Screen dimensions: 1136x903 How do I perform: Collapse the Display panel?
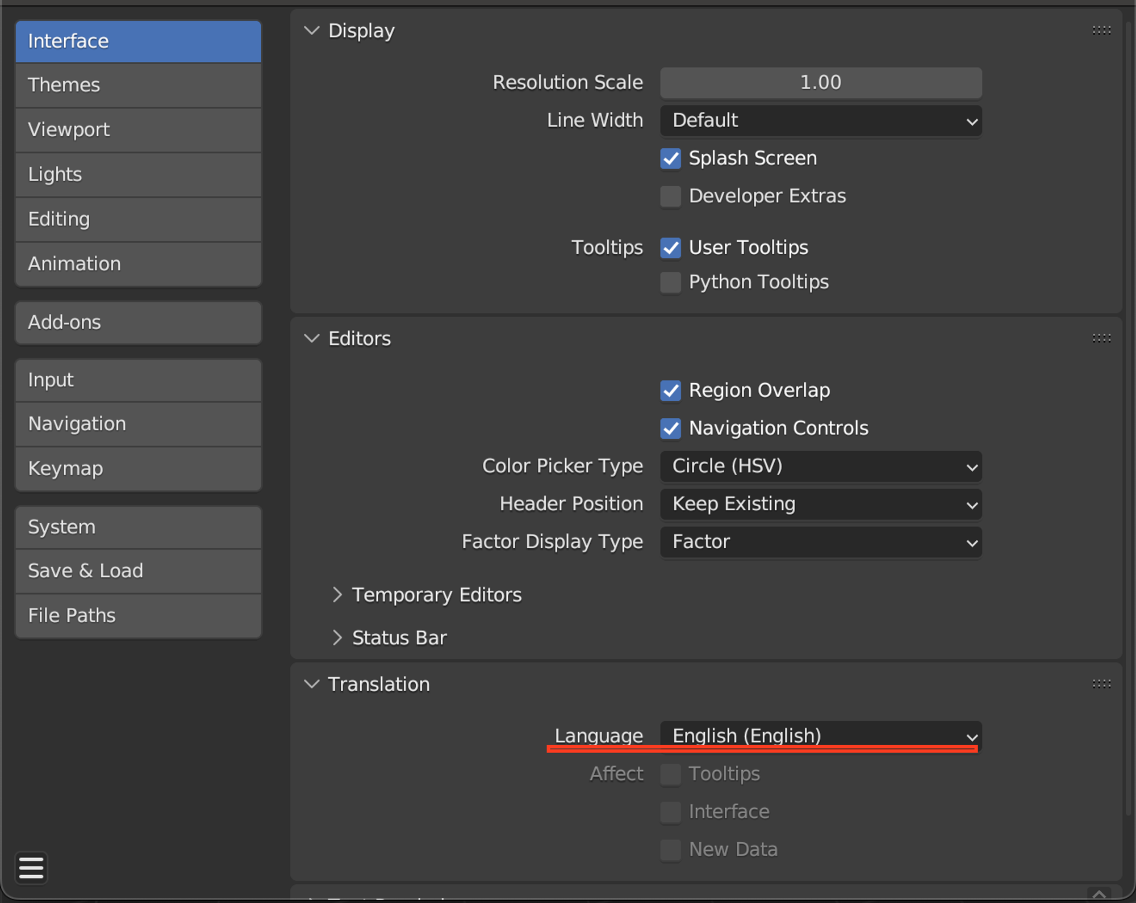coord(312,31)
